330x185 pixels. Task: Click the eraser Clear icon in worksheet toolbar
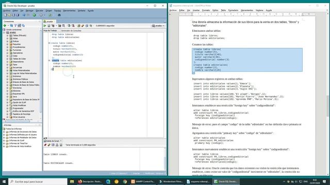[83, 26]
